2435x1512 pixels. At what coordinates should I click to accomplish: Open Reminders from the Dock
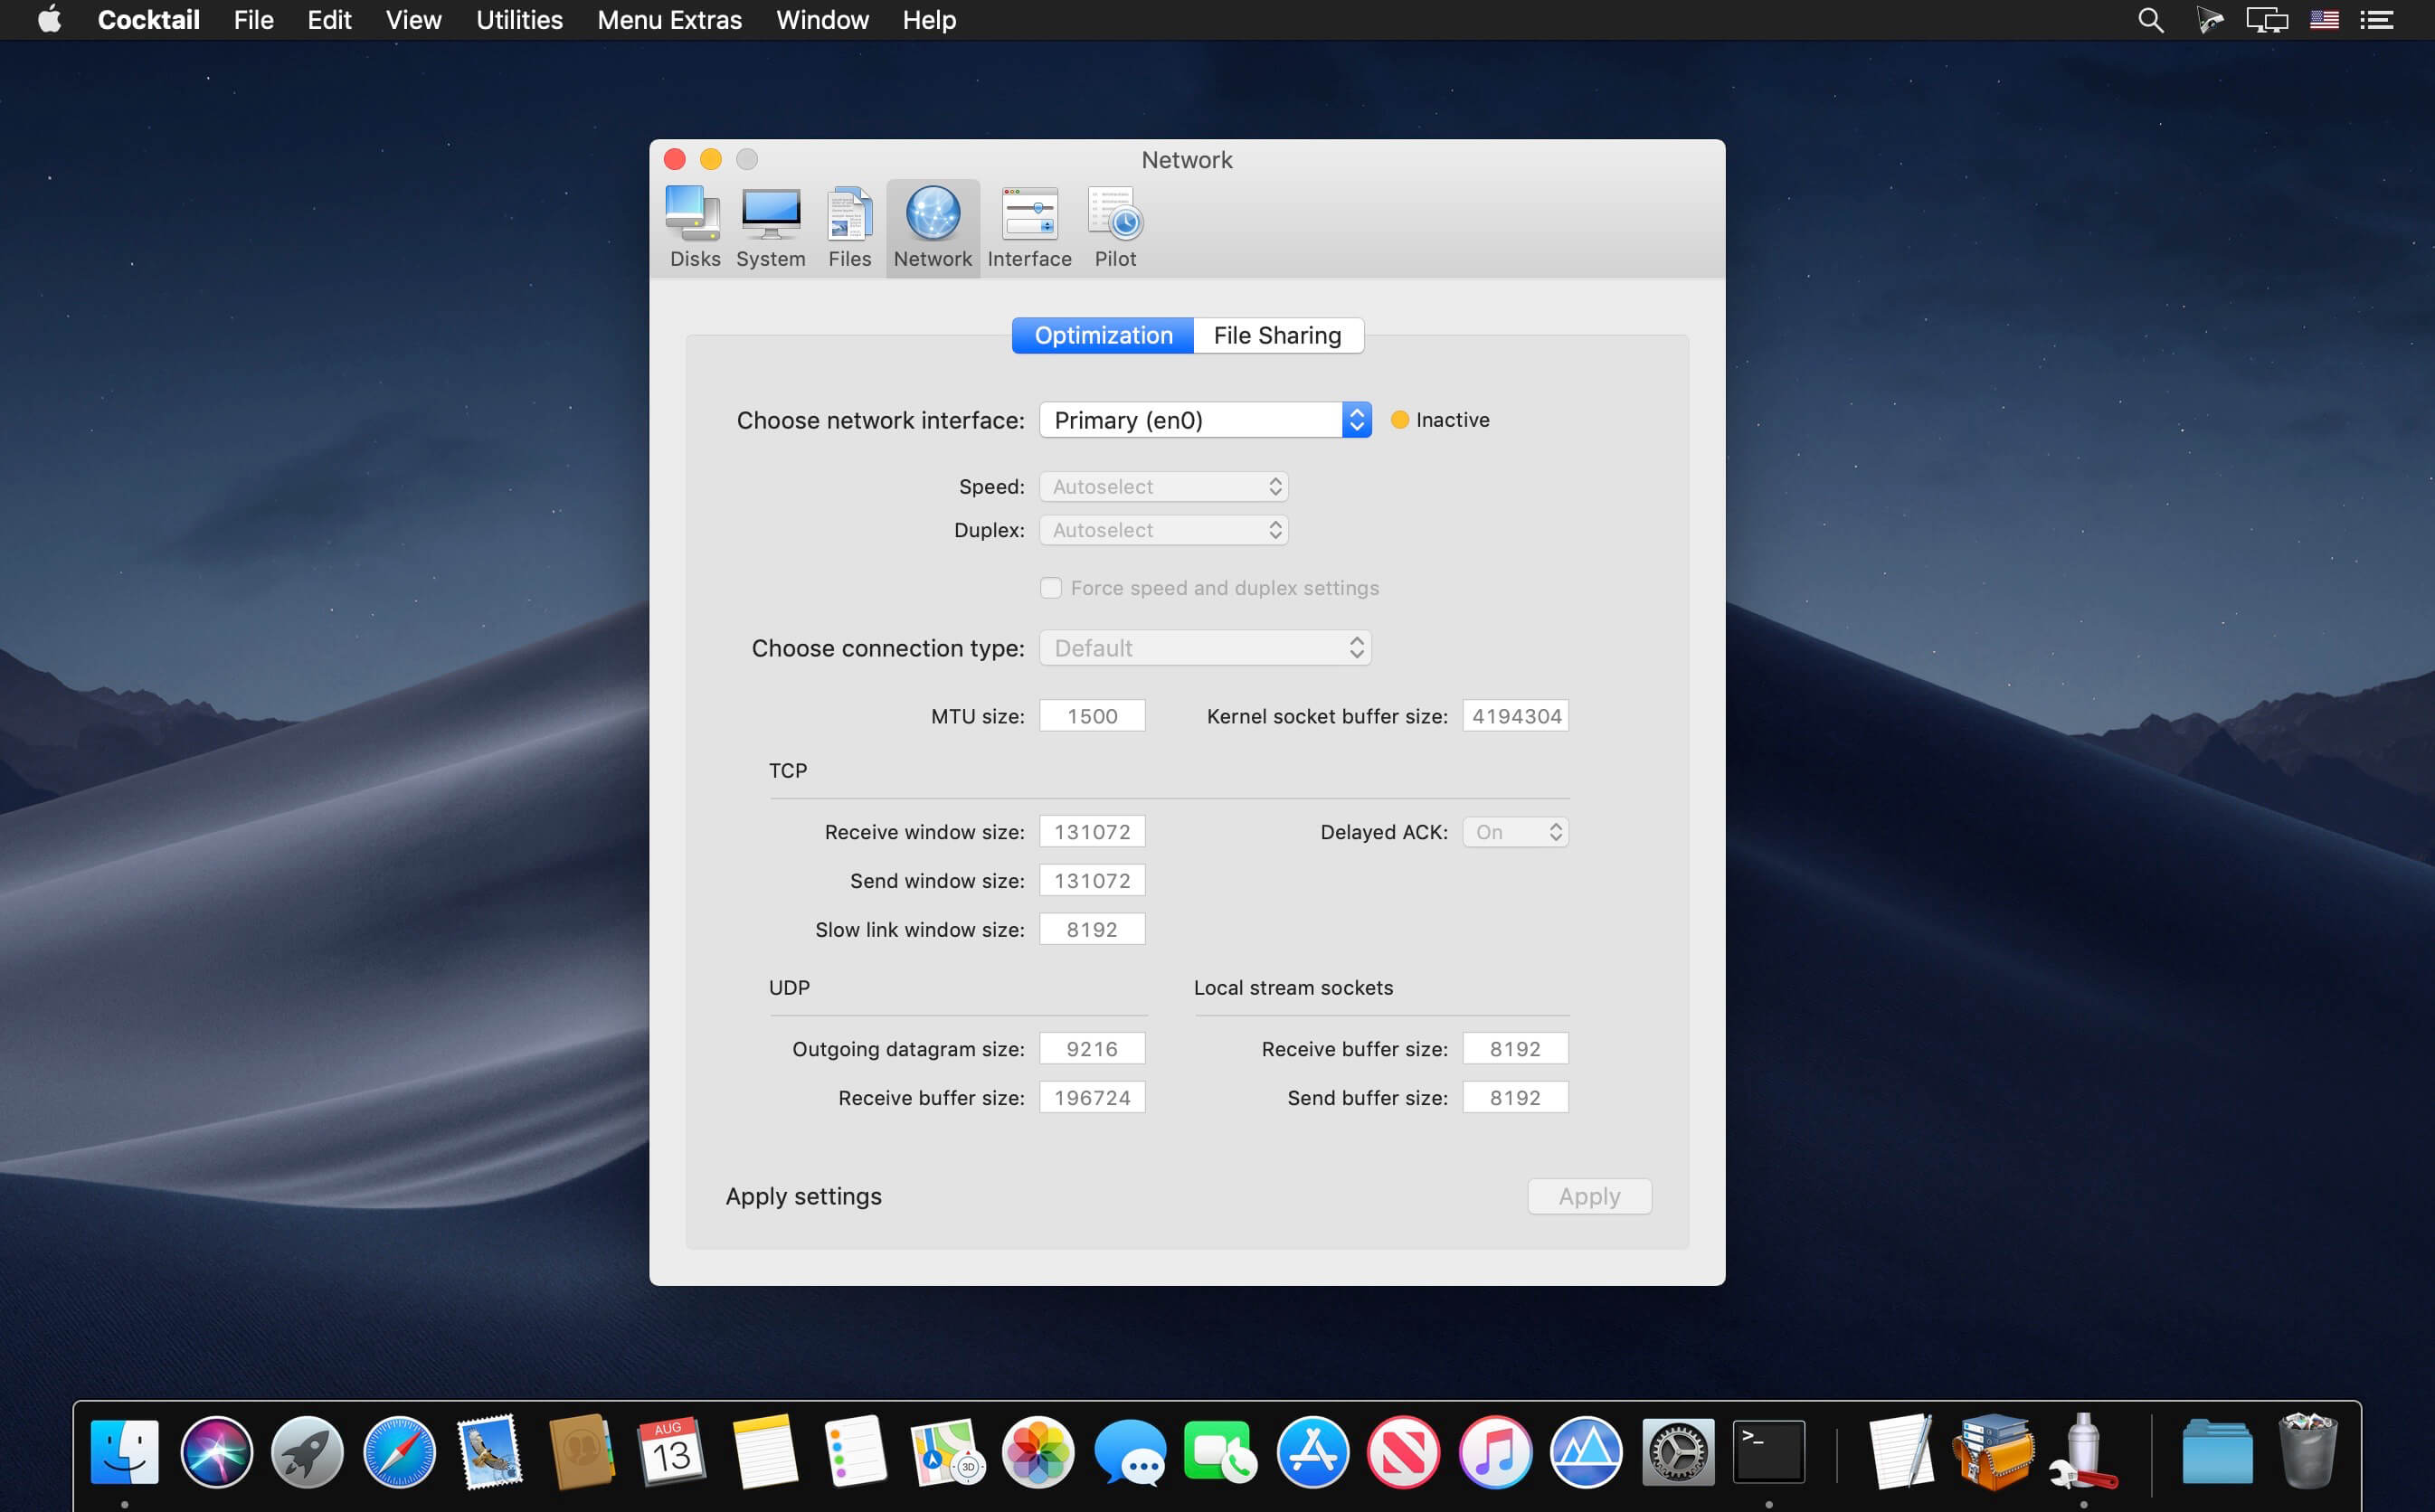point(855,1451)
